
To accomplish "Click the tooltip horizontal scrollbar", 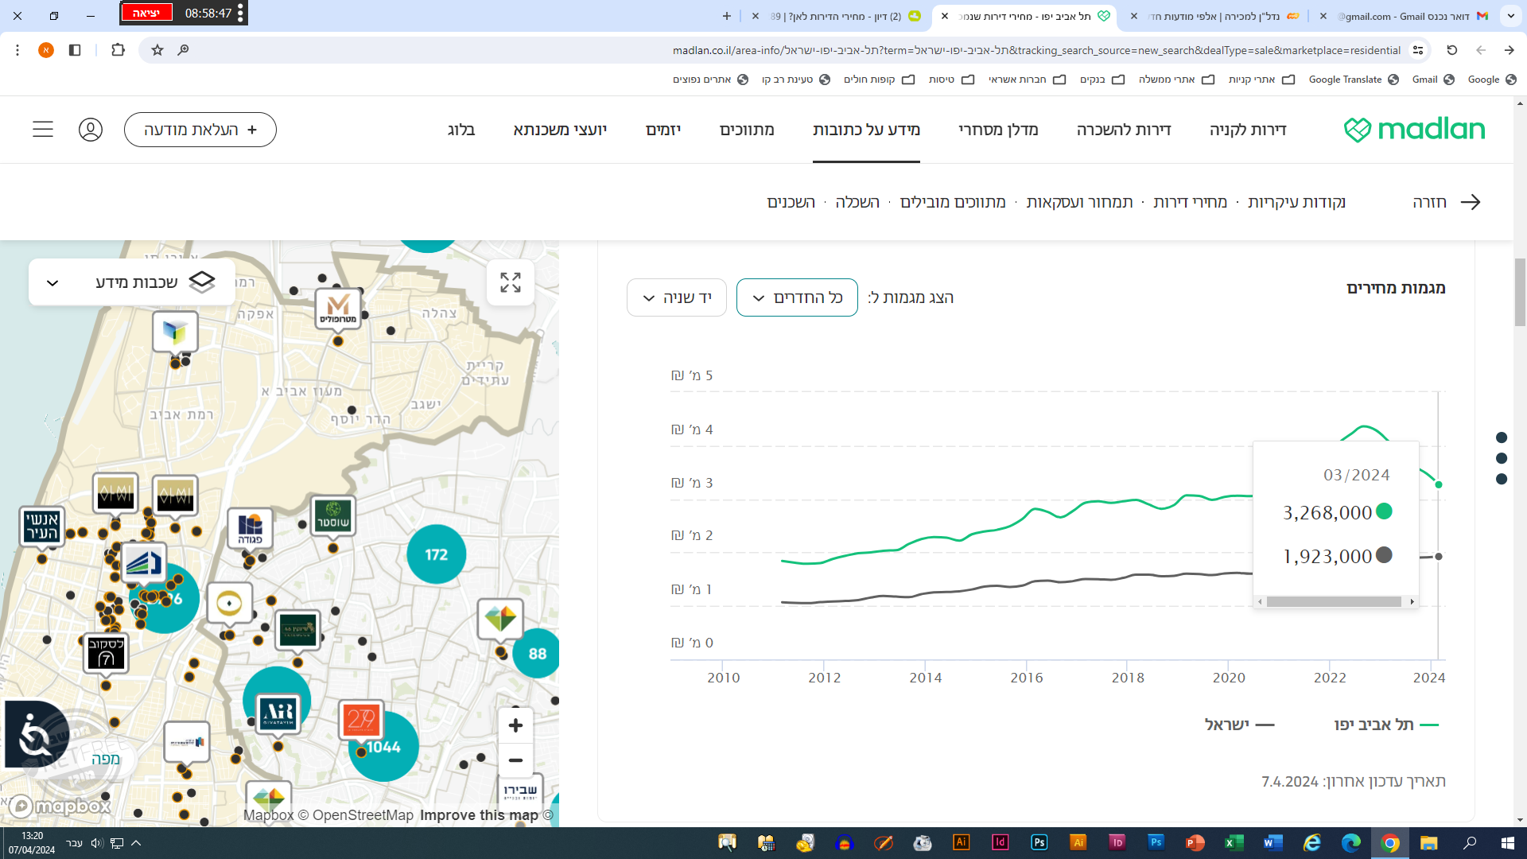I will [1334, 602].
